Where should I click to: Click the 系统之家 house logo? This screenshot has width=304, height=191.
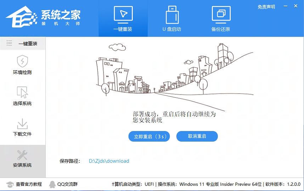22,18
